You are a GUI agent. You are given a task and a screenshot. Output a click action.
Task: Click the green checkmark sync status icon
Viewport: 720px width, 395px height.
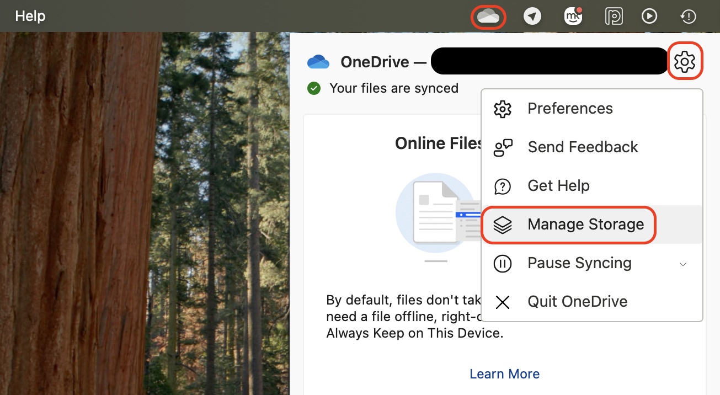tap(314, 88)
